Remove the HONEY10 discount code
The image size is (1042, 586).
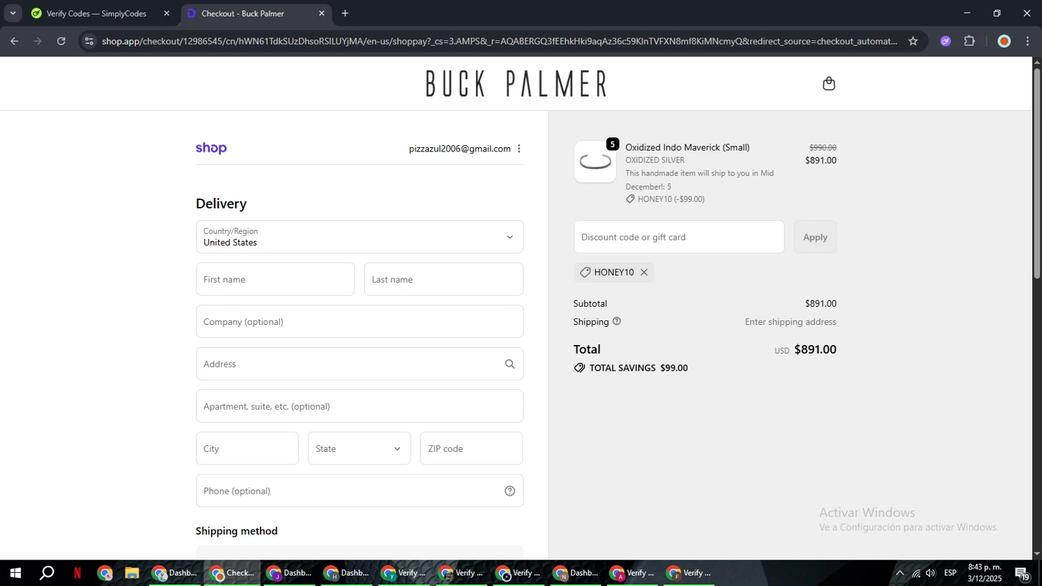click(644, 272)
